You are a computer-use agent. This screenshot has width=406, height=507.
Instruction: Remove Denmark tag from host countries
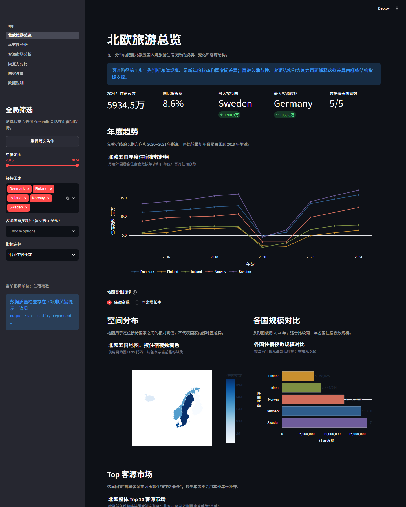pyautogui.click(x=28, y=189)
